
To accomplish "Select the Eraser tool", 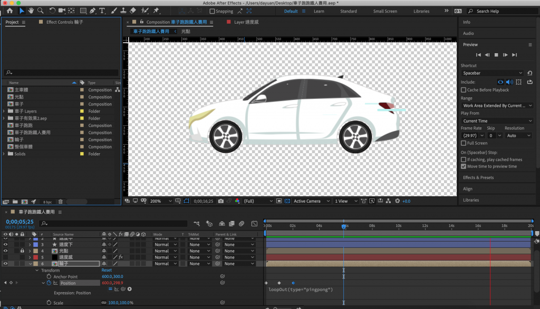I will point(132,11).
